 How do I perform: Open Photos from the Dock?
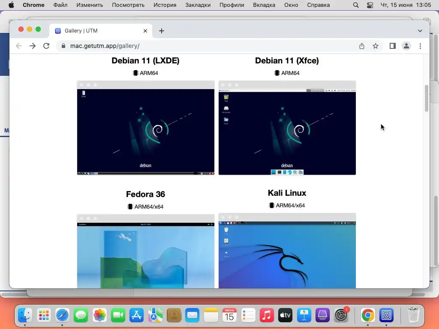tap(99, 316)
